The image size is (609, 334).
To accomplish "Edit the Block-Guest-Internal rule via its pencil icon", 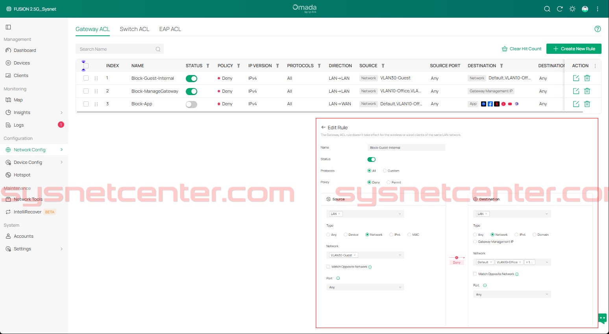I will point(576,78).
